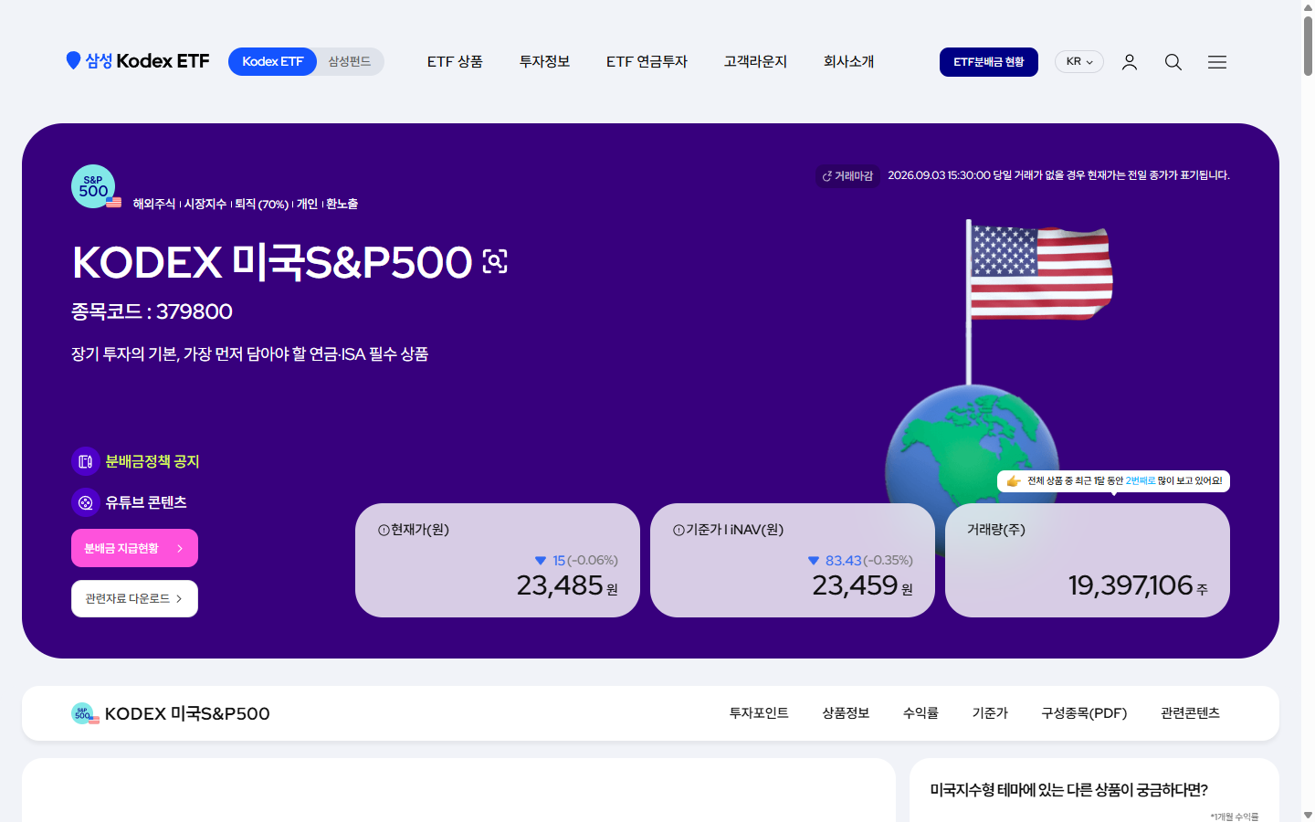Click the small S&P 500 icon in sticky bar

85,713
